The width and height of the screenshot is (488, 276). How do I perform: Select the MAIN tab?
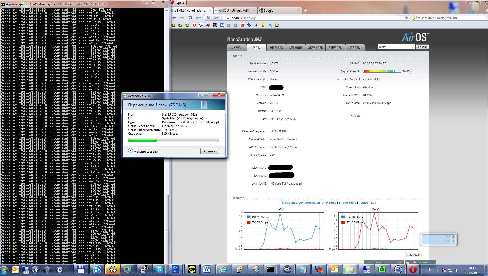tap(256, 48)
